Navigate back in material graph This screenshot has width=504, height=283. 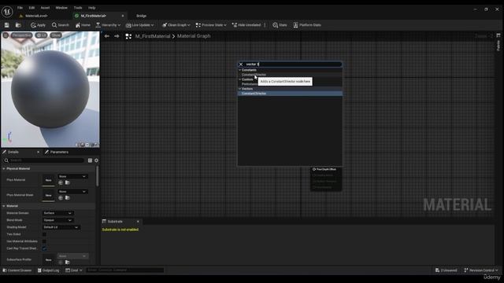point(107,36)
